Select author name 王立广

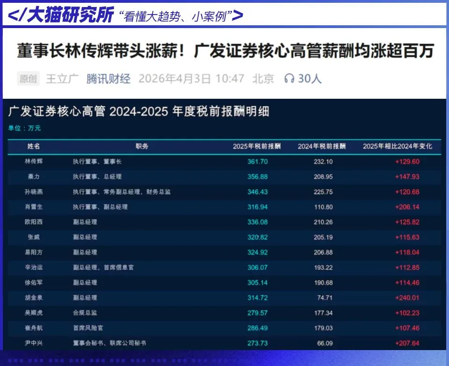click(x=62, y=79)
